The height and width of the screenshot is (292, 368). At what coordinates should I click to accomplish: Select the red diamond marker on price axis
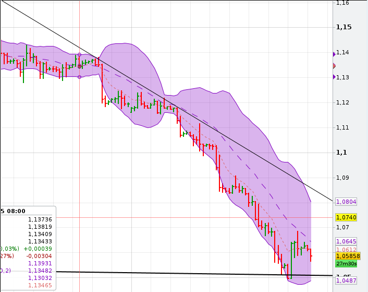pyautogui.click(x=335, y=66)
